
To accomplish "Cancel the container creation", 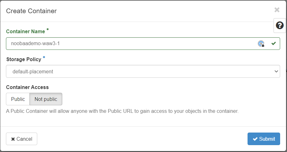I will tap(22, 139).
